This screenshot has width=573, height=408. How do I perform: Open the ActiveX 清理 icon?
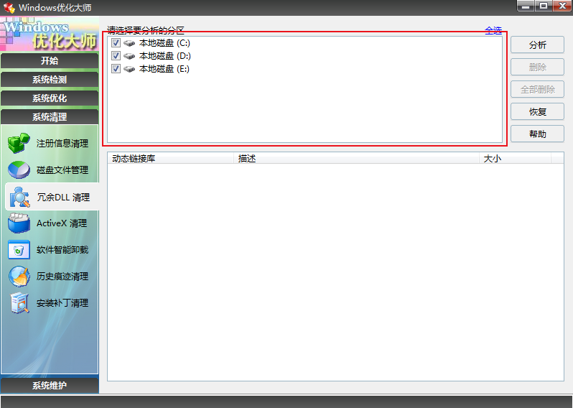19,223
